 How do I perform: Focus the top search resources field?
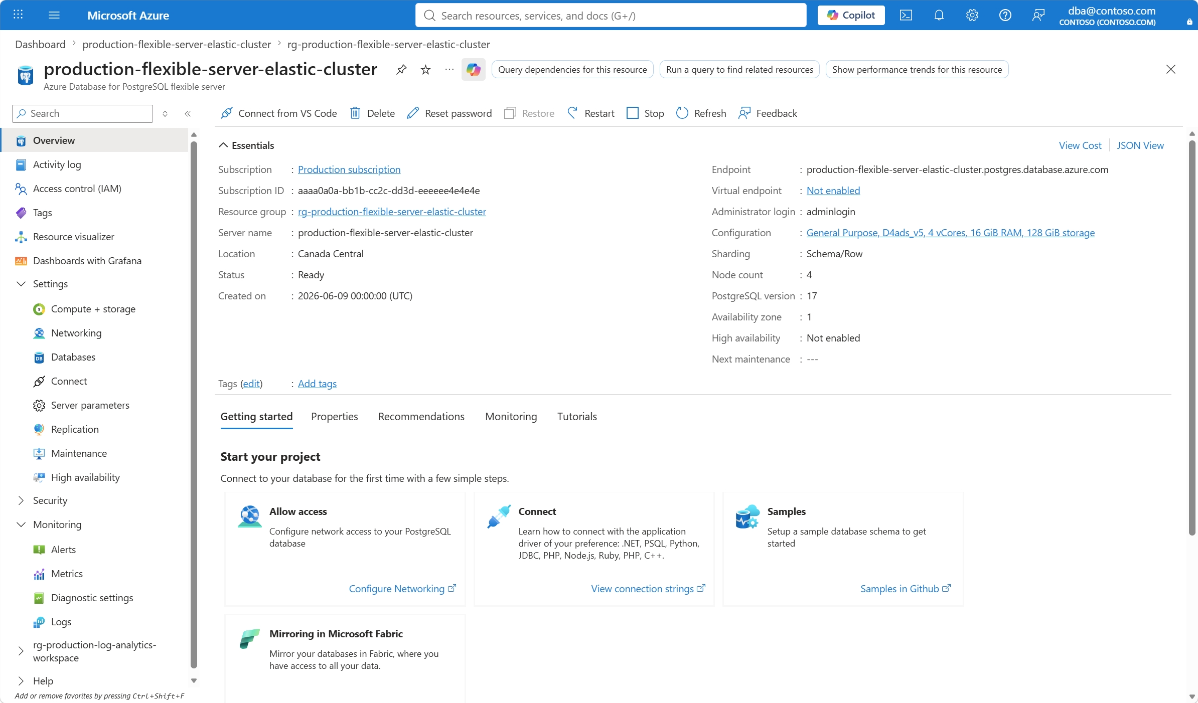click(611, 15)
